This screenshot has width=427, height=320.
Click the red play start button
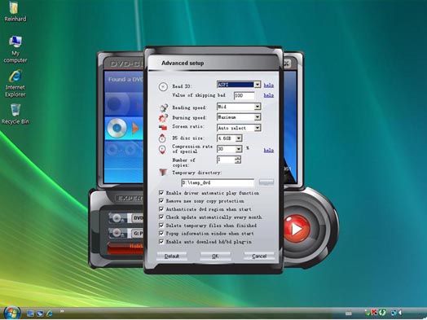(x=297, y=229)
